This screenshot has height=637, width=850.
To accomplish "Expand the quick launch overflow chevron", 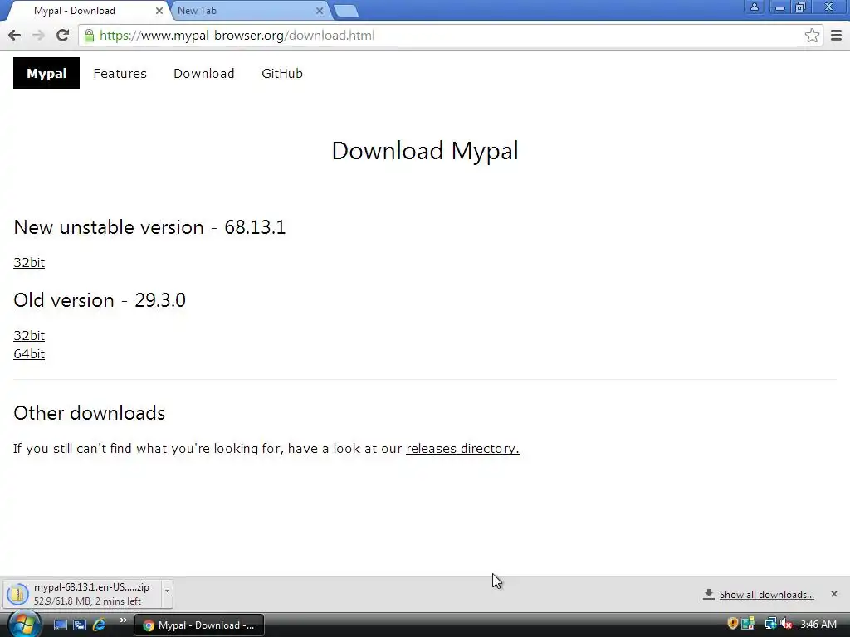I will click(x=123, y=620).
